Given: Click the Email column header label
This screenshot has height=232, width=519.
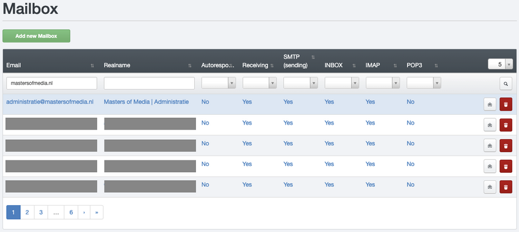Looking at the screenshot, I should tap(13, 65).
